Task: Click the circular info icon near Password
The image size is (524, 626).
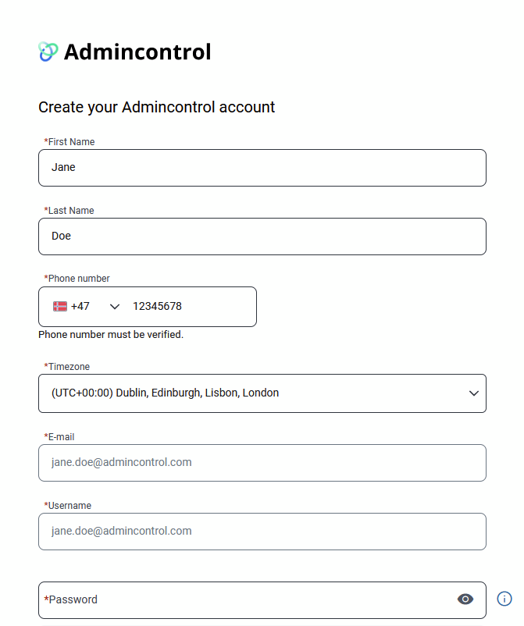Action: (x=504, y=599)
